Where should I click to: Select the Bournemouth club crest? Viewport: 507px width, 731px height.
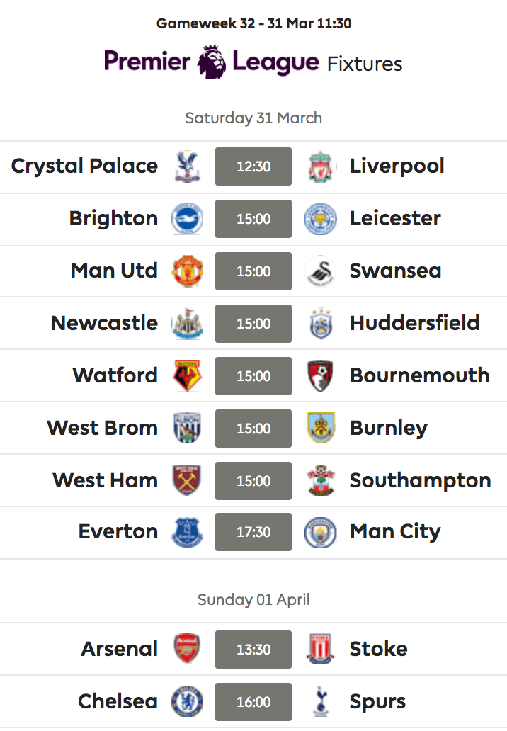pos(321,375)
